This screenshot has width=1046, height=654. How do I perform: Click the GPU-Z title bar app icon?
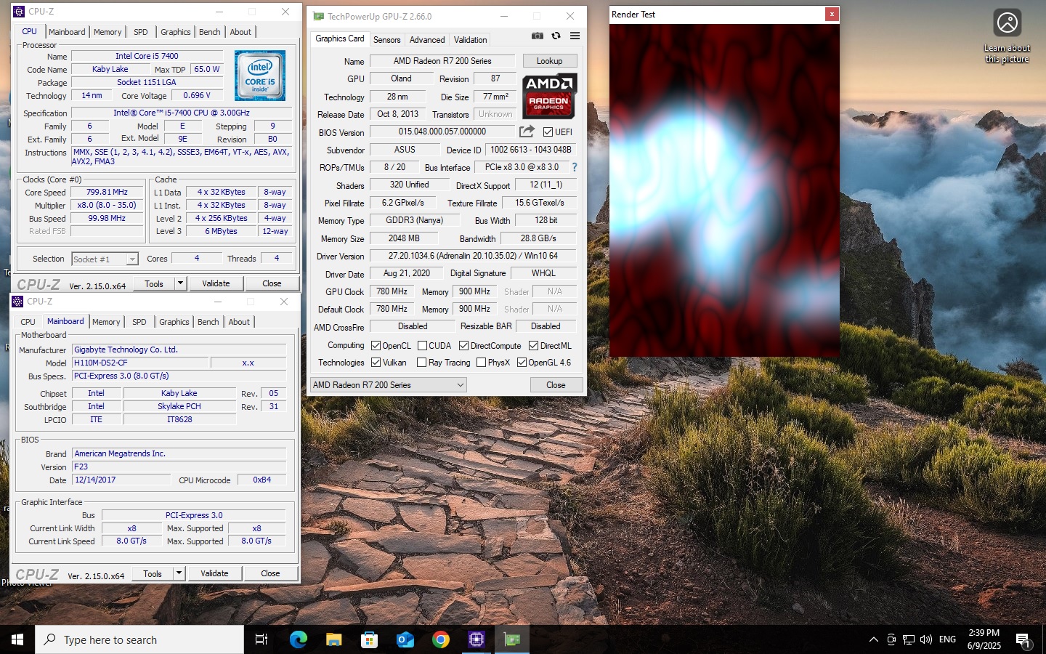coord(318,16)
